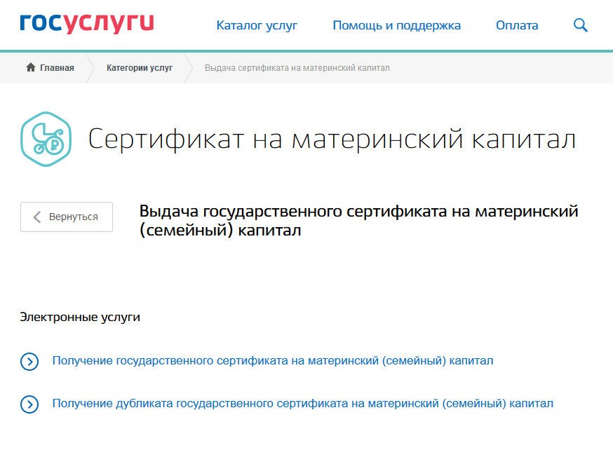The image size is (613, 450).
Task: Click the back chevron inside the Вернуться button
Action: coord(39,217)
